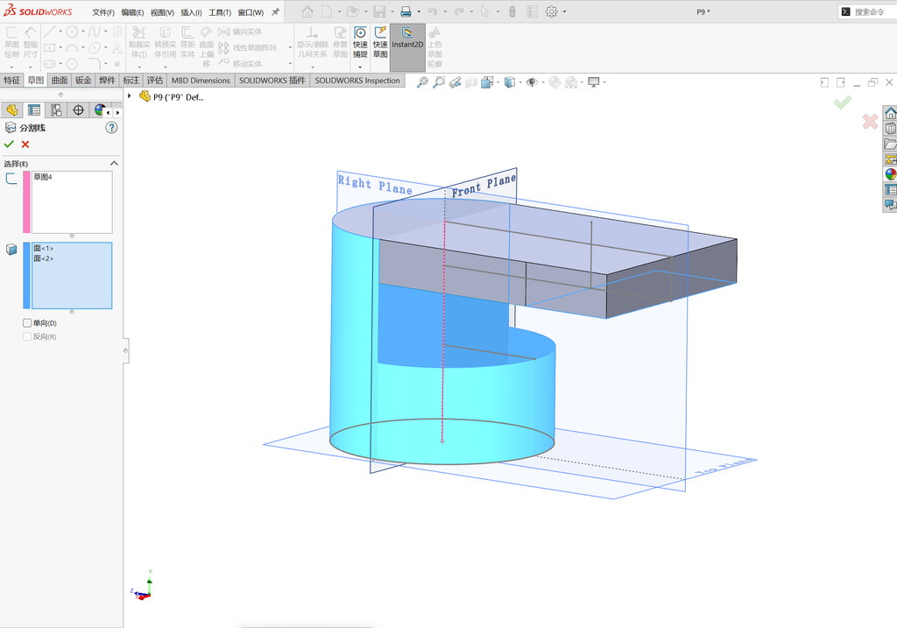Click the View Settings monitor icon
Screen dimensions: 897x628
click(x=594, y=82)
